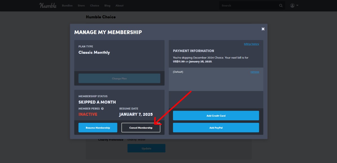Click the search magnifier icon
The width and height of the screenshot is (337, 163).
tap(281, 6)
